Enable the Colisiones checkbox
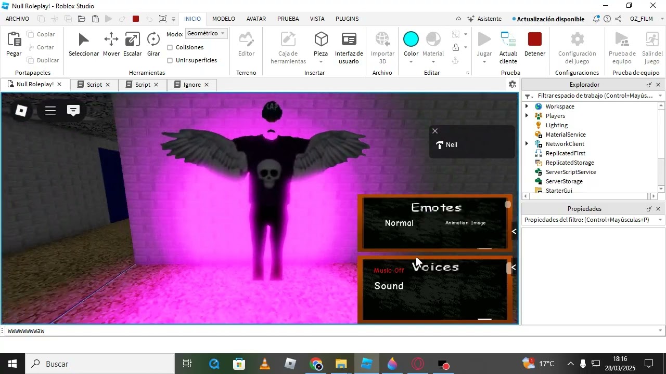Screen dimensions: 666x374 [x=170, y=47]
